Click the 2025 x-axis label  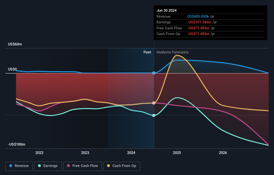pyautogui.click(x=177, y=153)
